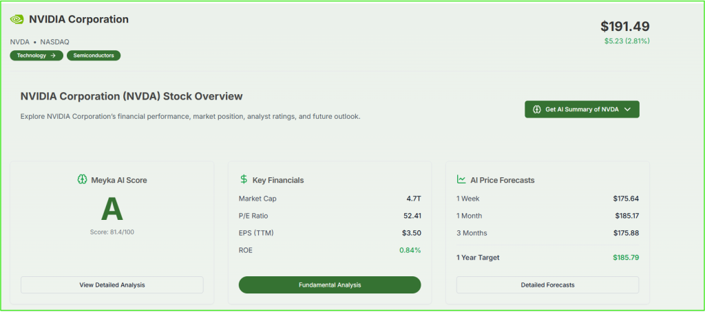705x312 pixels.
Task: Click the green price change $5.23 (2.81%)
Action: (x=627, y=41)
